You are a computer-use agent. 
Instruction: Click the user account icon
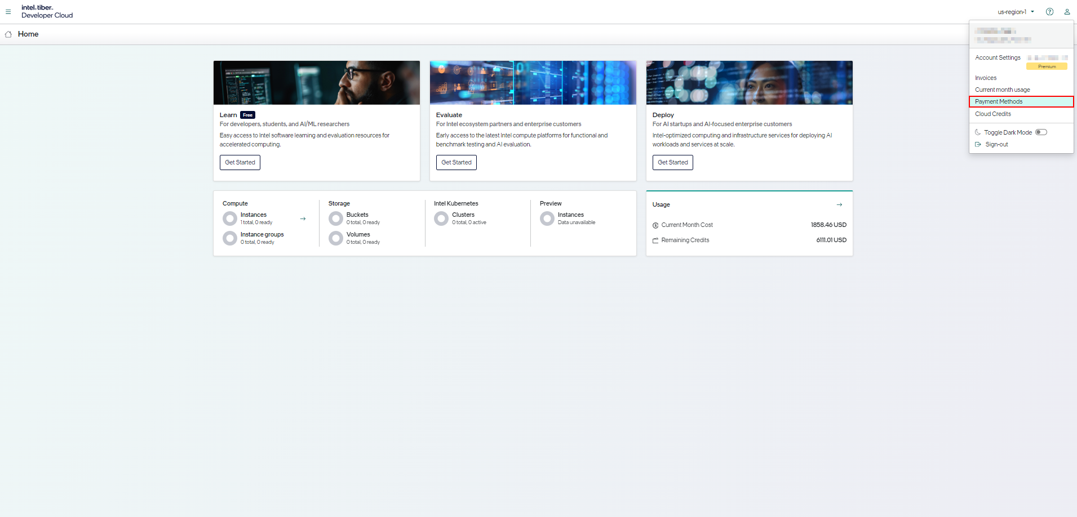coord(1067,11)
